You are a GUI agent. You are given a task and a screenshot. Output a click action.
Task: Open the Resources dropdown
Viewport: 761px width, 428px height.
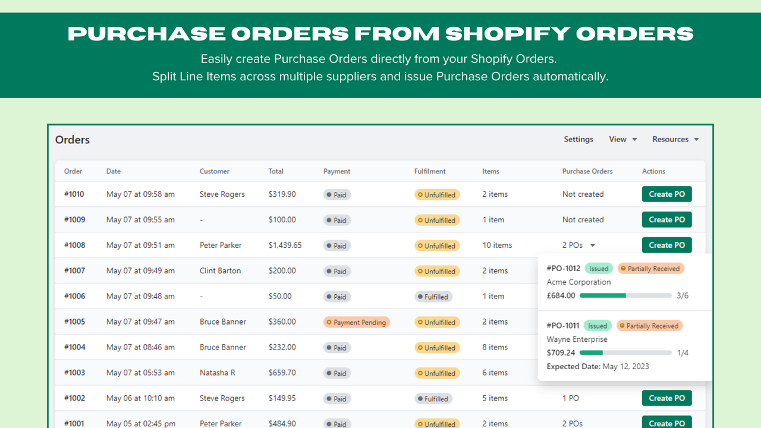[x=675, y=139]
